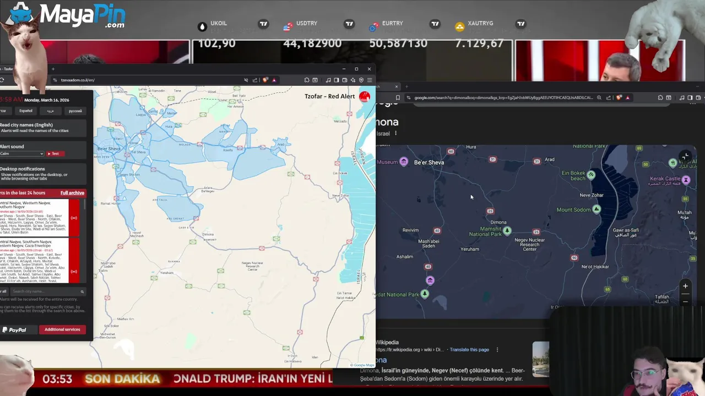The height and width of the screenshot is (396, 705).
Task: Open the three-dot menu on the Wikipedia result
Action: click(x=497, y=350)
